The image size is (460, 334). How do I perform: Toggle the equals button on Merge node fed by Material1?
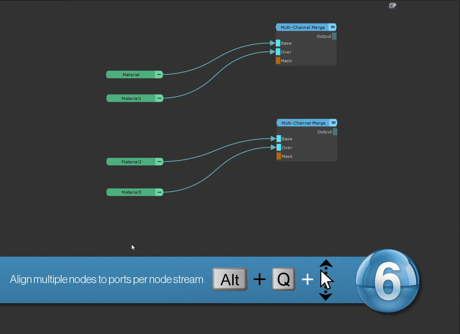tap(332, 27)
